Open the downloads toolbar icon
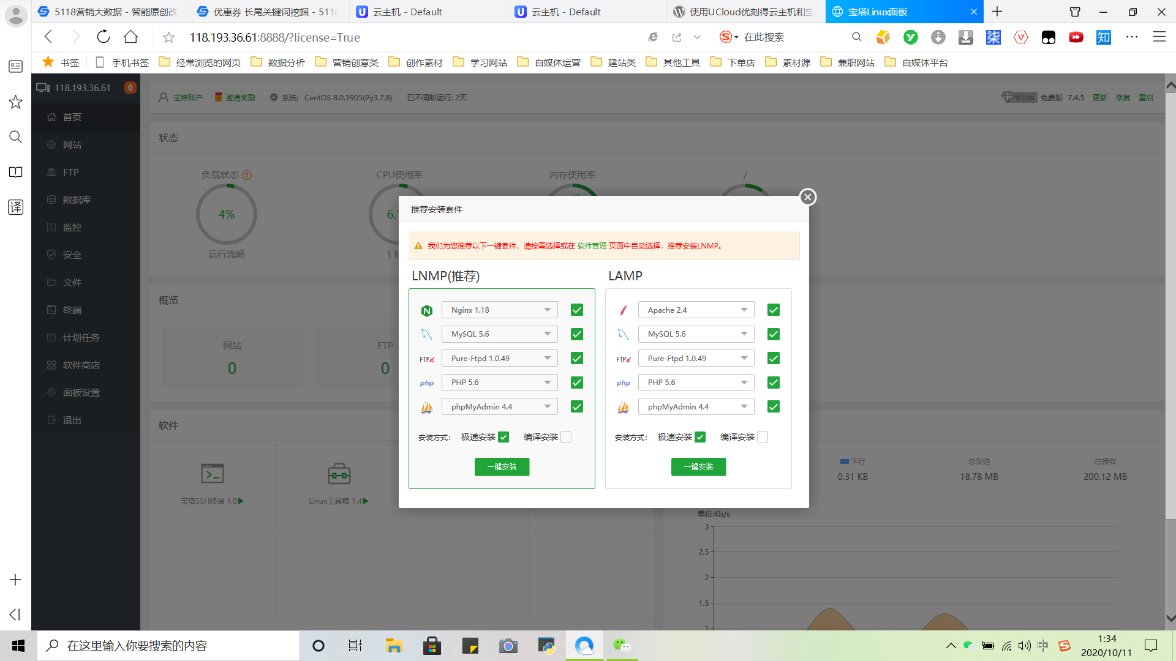The image size is (1176, 661). click(966, 37)
